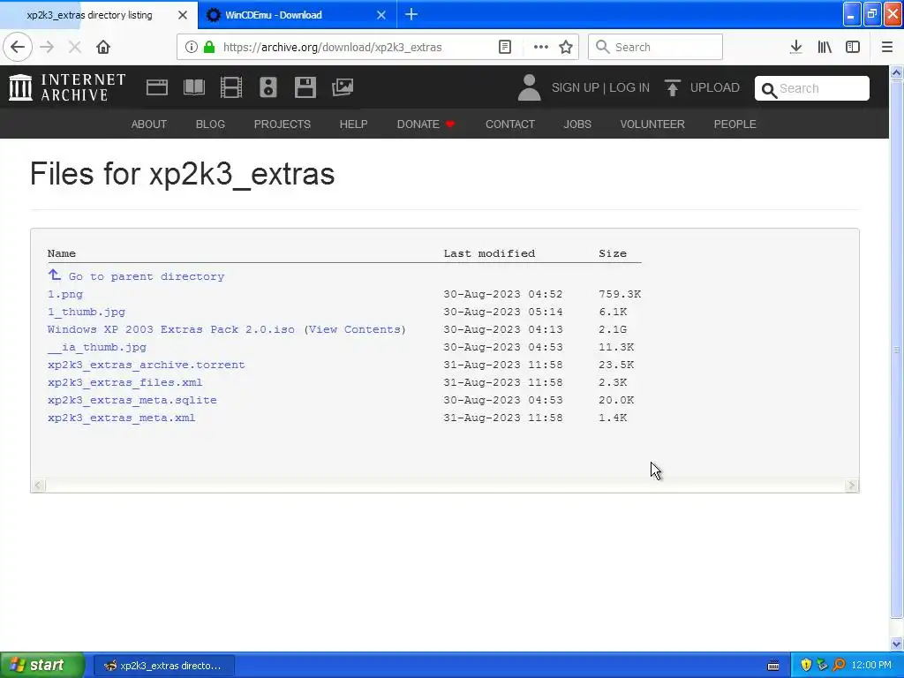The image size is (904, 678).
Task: Click the file listing horizontal scroll left arrow
Action: click(38, 486)
